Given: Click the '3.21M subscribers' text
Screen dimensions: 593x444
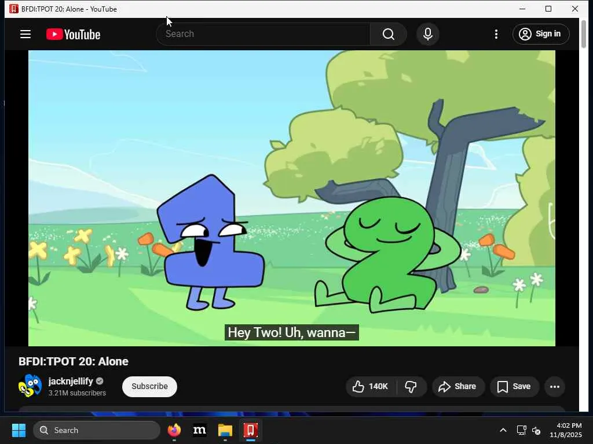Looking at the screenshot, I should coord(77,393).
